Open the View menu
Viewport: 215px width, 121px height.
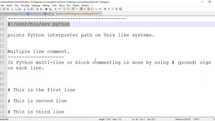16,5
